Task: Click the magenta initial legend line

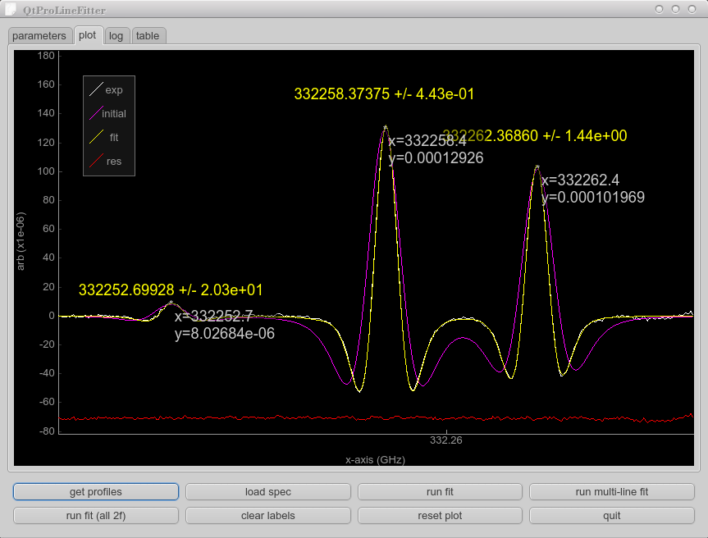Action: coord(96,114)
